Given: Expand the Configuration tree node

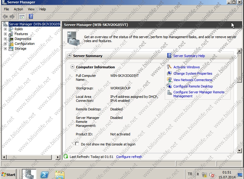Looking at the screenshot, I should tap(5, 44).
